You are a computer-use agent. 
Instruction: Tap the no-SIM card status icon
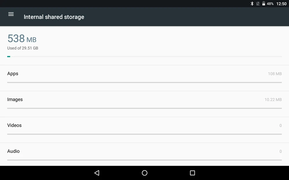tap(258, 4)
